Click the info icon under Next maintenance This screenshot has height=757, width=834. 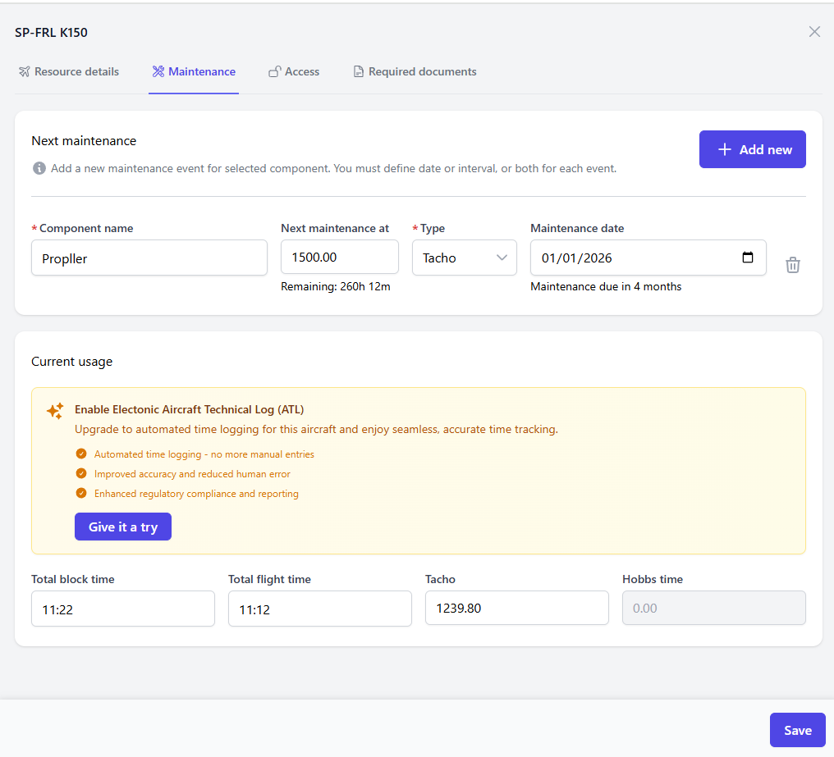[x=39, y=168]
